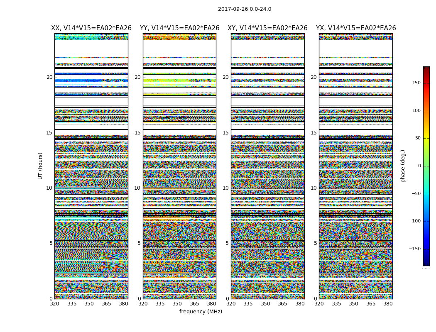
Task: Click the −100 tick label on colorbar
Action: click(x=414, y=221)
